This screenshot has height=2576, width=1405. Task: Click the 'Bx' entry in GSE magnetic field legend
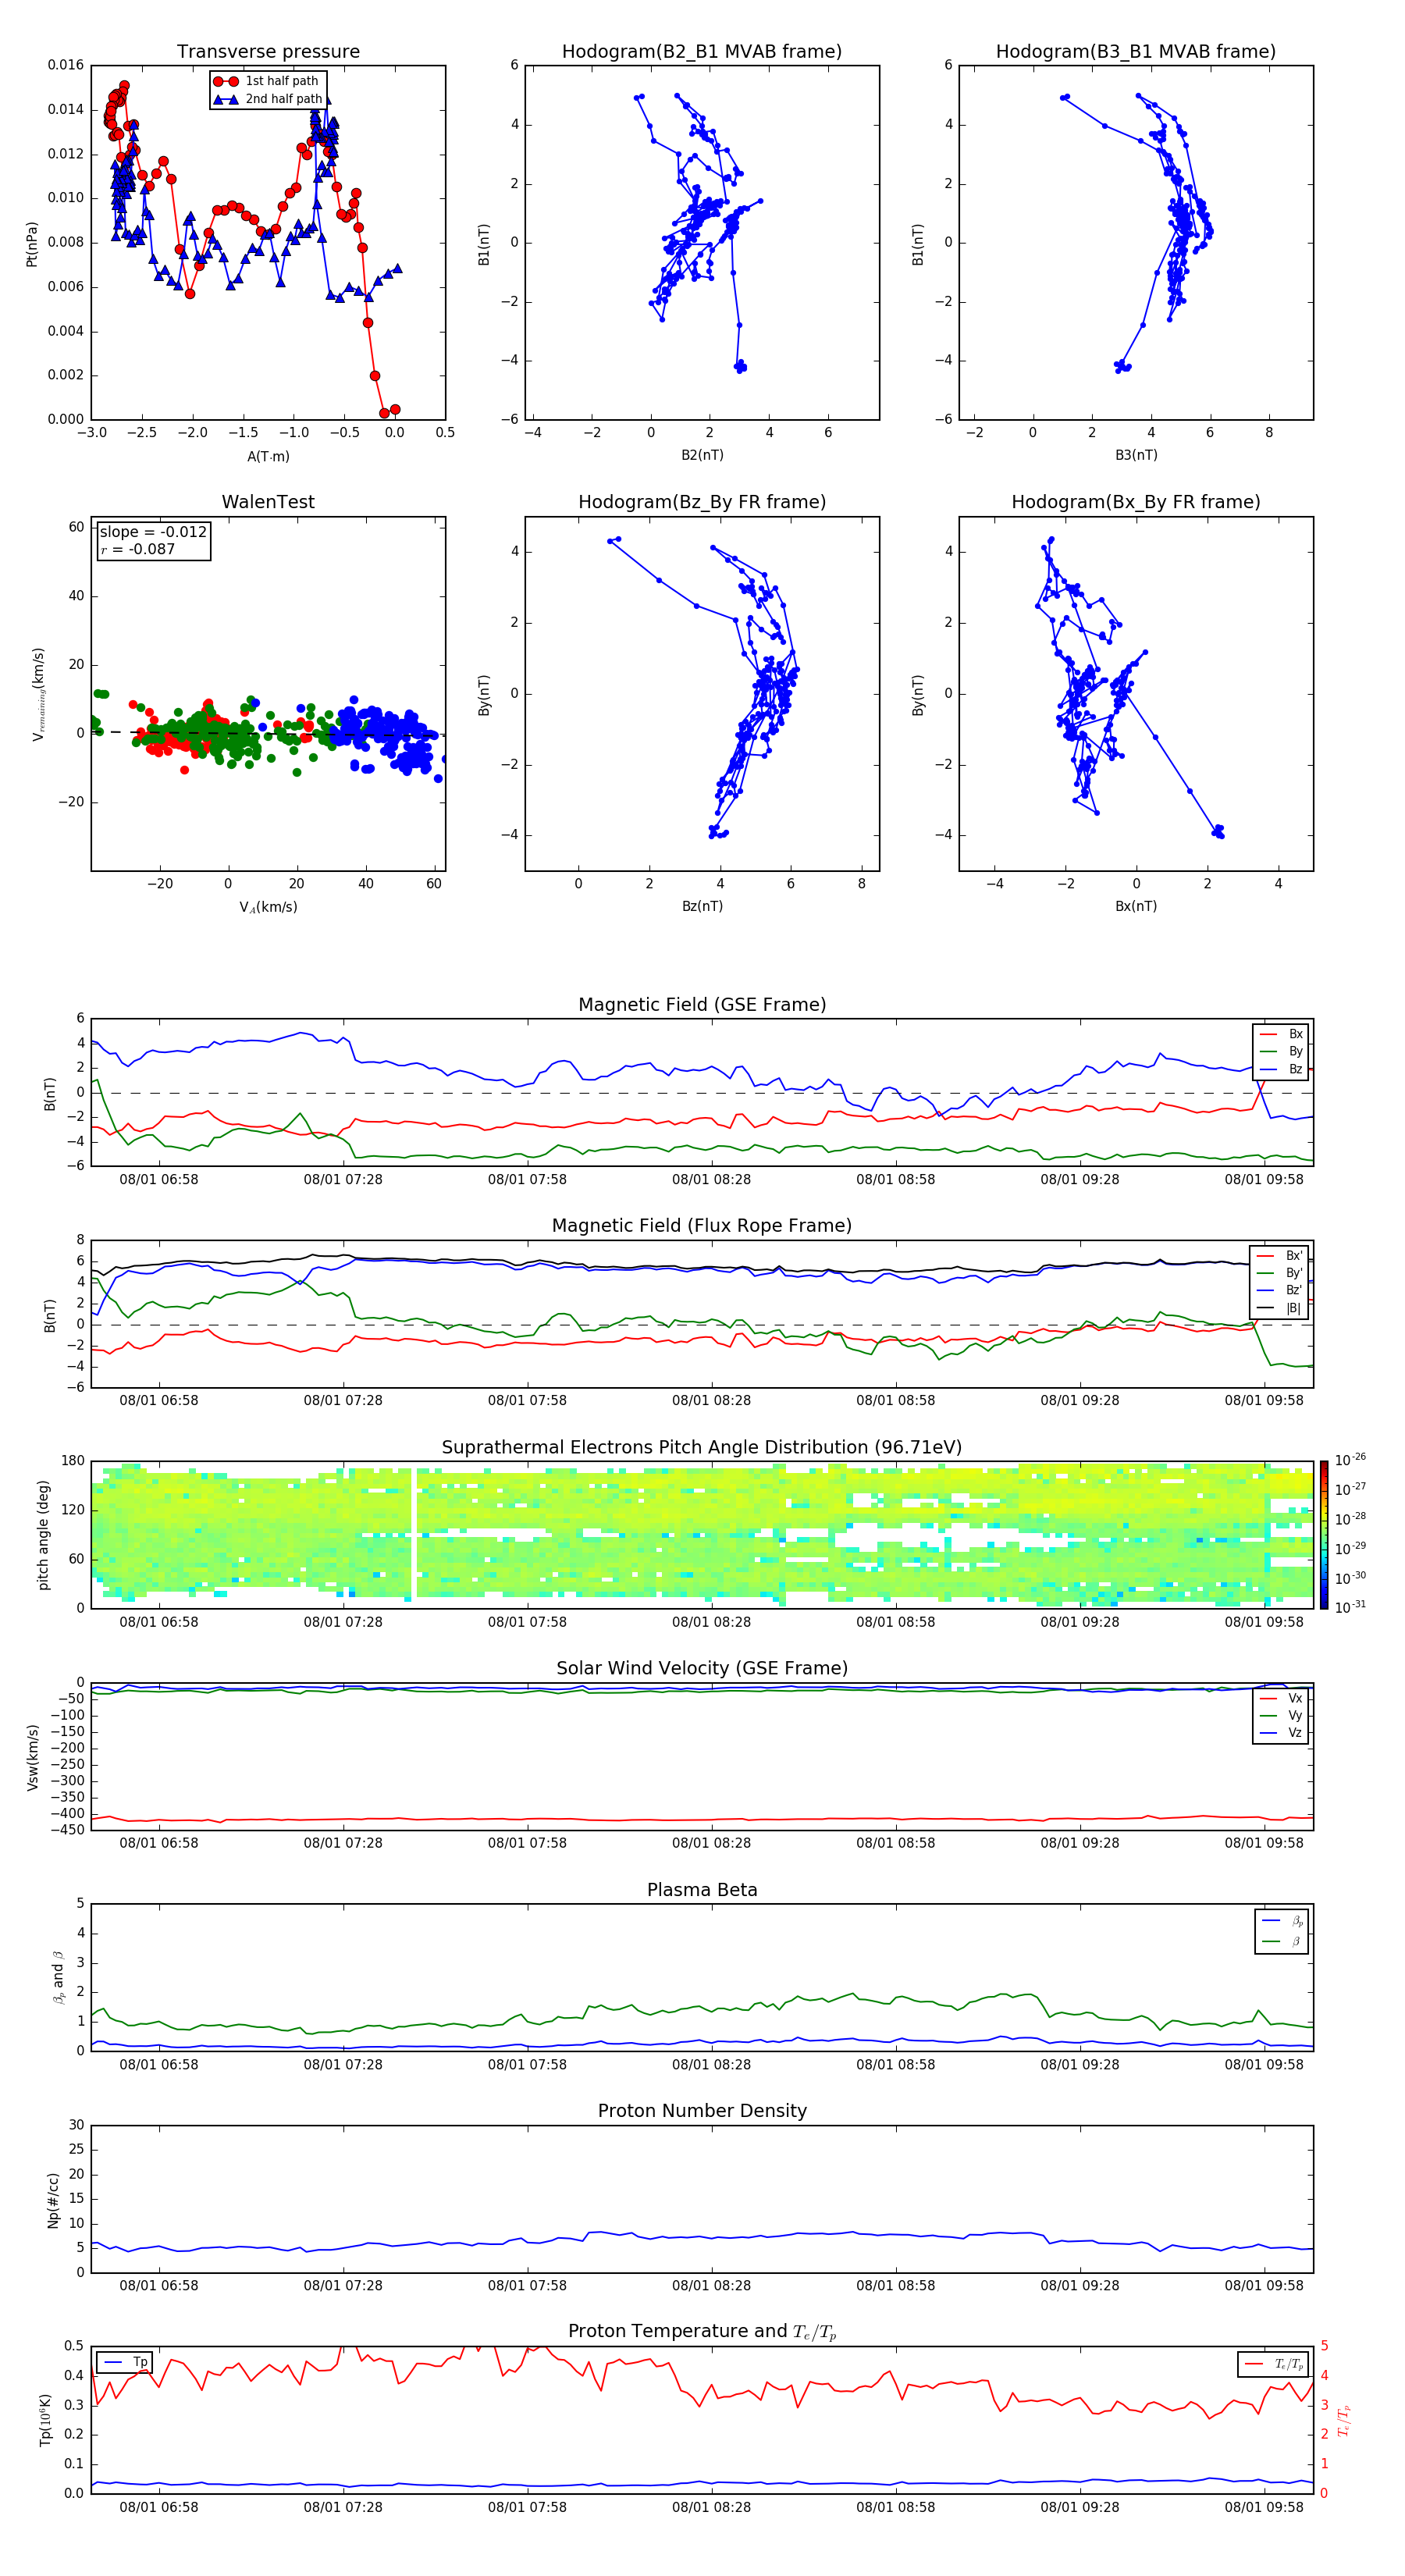pyautogui.click(x=1281, y=1034)
